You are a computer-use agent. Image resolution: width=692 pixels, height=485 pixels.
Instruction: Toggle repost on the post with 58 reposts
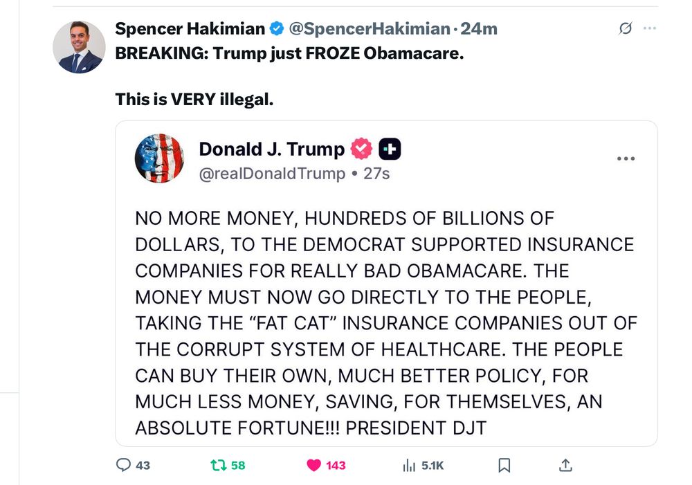pos(215,465)
